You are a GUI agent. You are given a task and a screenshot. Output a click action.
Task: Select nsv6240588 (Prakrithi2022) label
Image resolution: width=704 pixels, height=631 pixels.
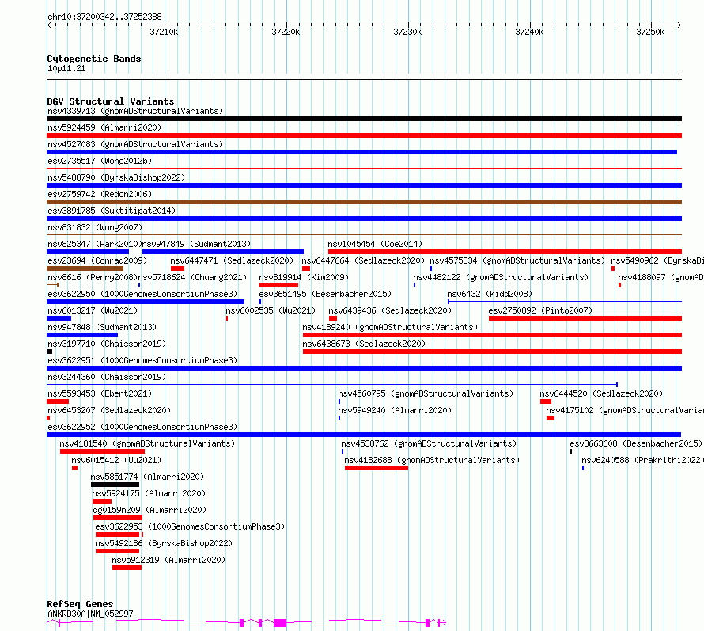coord(642,460)
